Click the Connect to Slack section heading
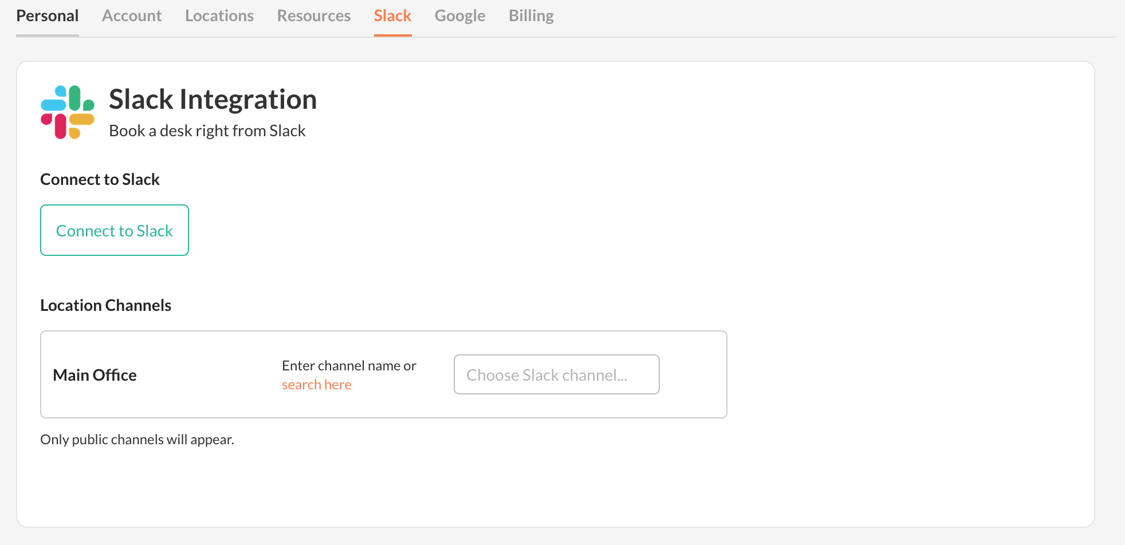The image size is (1125, 545). (100, 180)
